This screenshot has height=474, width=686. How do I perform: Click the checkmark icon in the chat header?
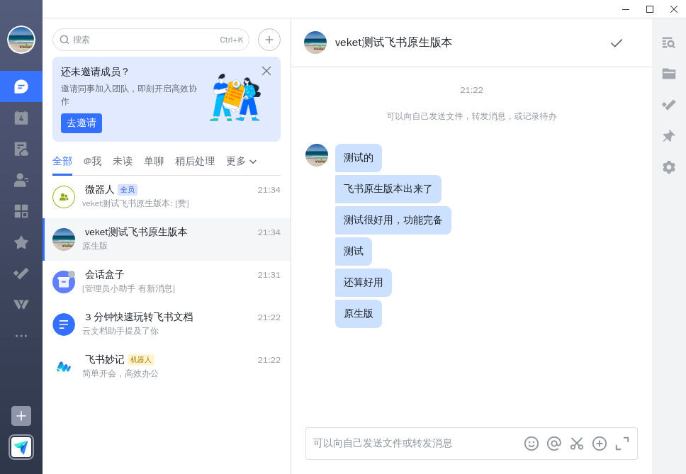[x=617, y=43]
